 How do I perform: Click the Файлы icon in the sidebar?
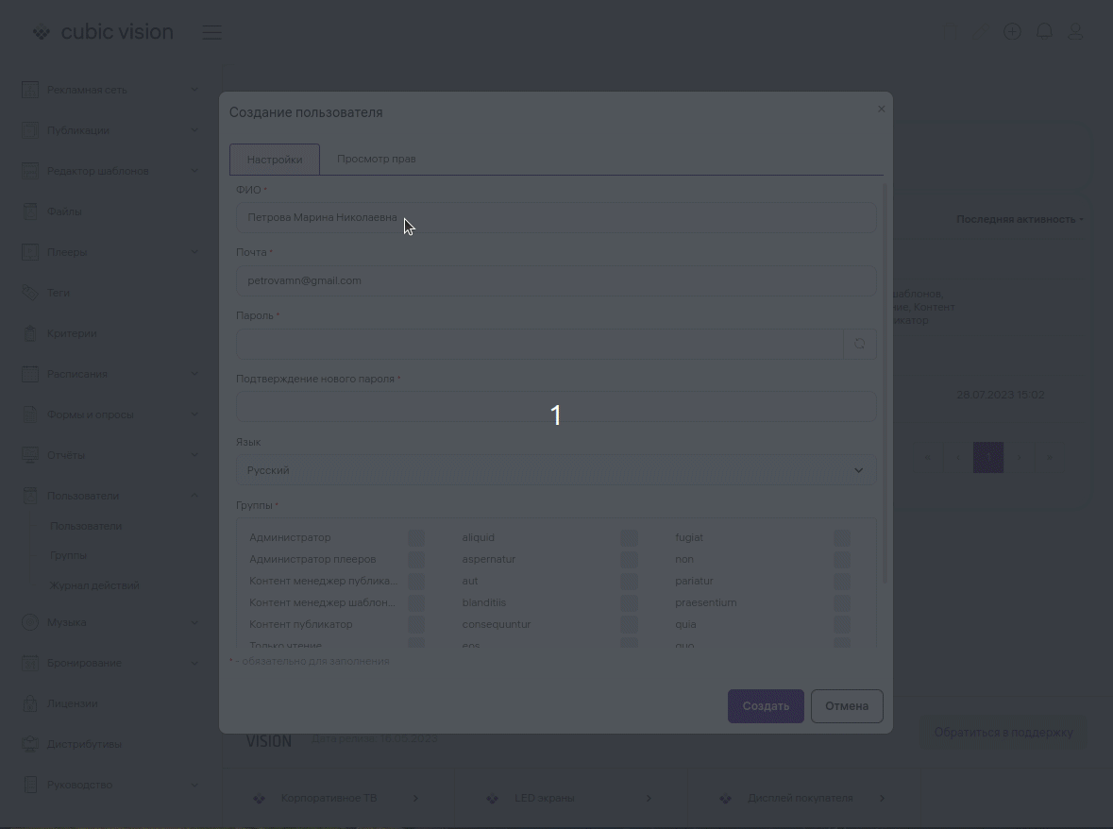click(x=30, y=211)
